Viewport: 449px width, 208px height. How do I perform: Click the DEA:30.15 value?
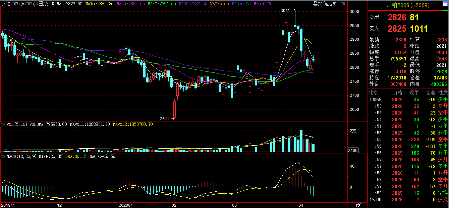[x=75, y=156]
